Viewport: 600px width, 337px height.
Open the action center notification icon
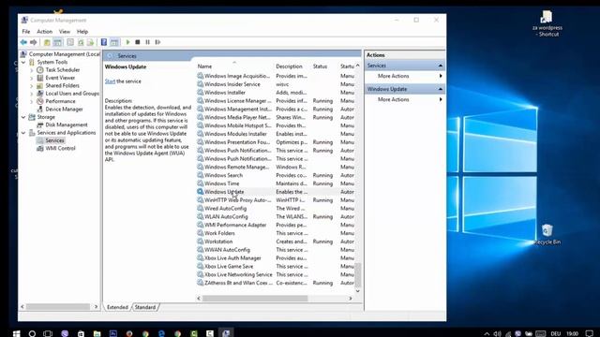point(590,333)
